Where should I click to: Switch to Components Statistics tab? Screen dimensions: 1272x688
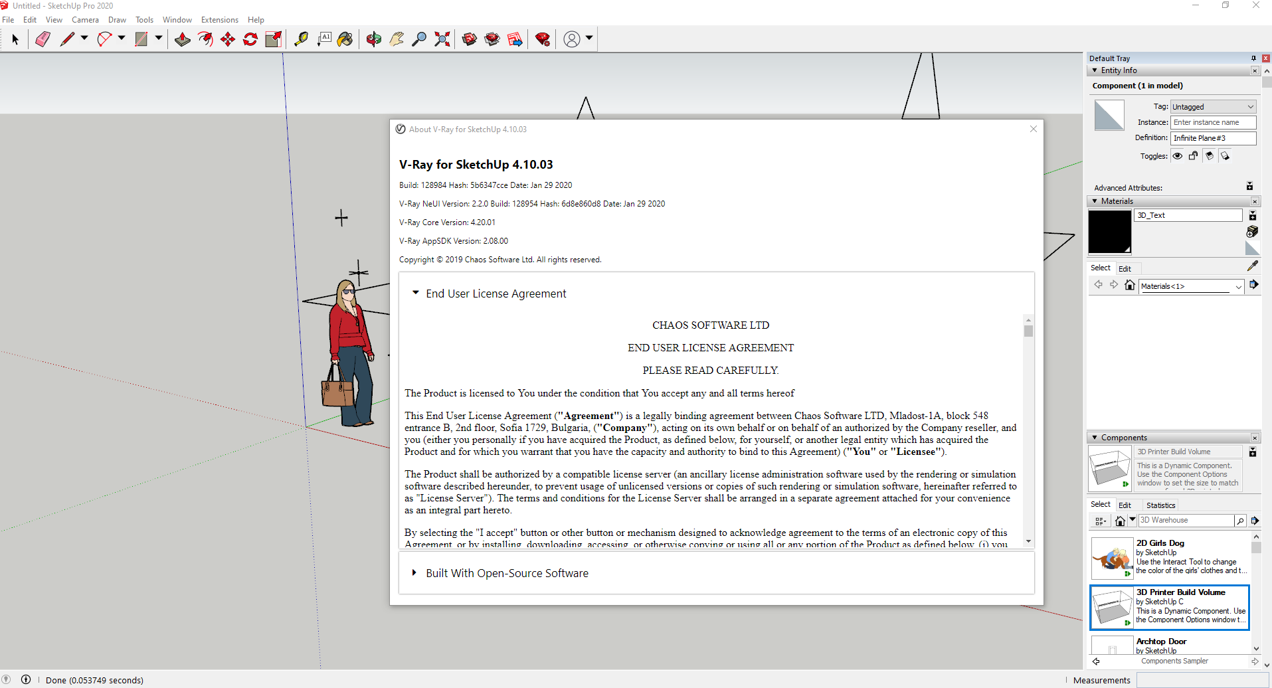coord(1160,505)
